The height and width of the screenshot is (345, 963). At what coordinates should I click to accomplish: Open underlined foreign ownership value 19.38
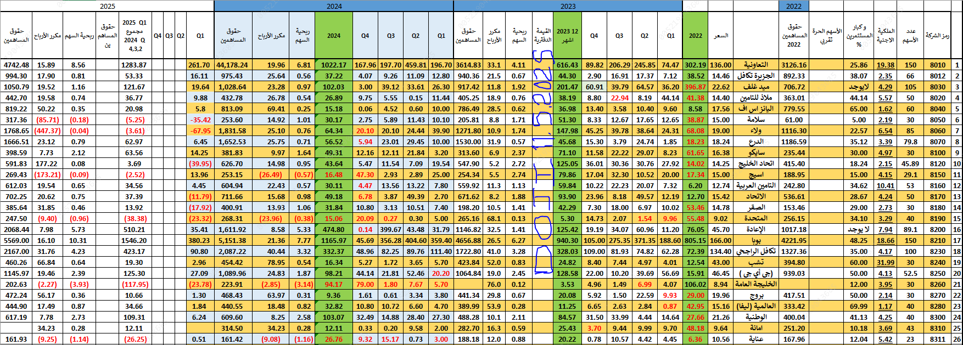click(x=886, y=65)
